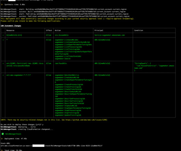This screenshot has height=151, width=181.
Task: Select 'sagemaker:ListCandidatesForAutoMLJob' action
Action: tap(72, 42)
